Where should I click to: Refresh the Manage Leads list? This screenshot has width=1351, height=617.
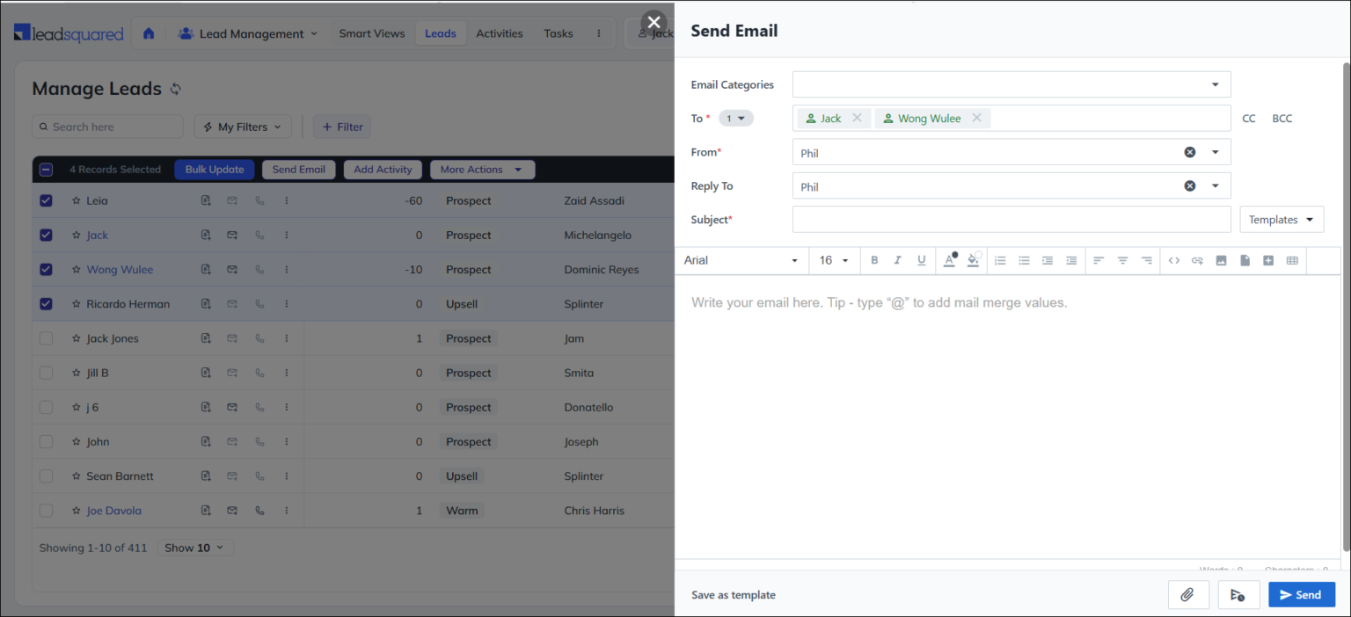(176, 89)
